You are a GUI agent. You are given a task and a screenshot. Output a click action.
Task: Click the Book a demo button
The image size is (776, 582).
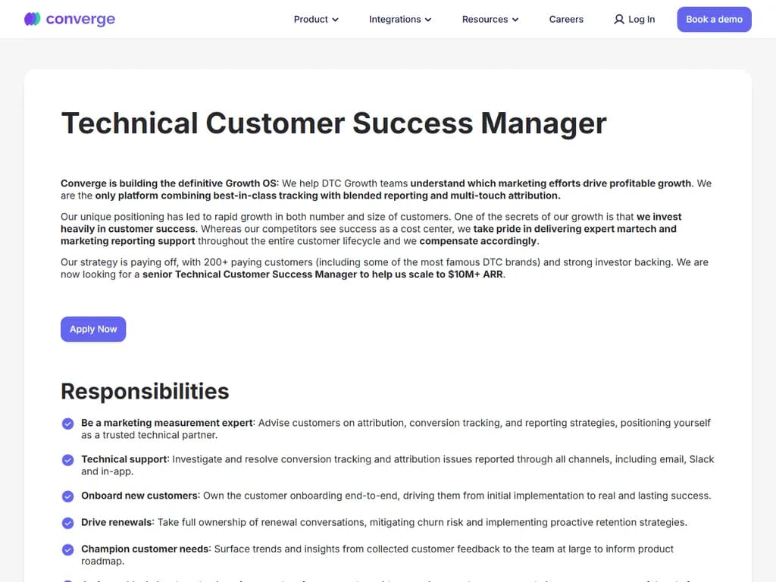tap(713, 19)
